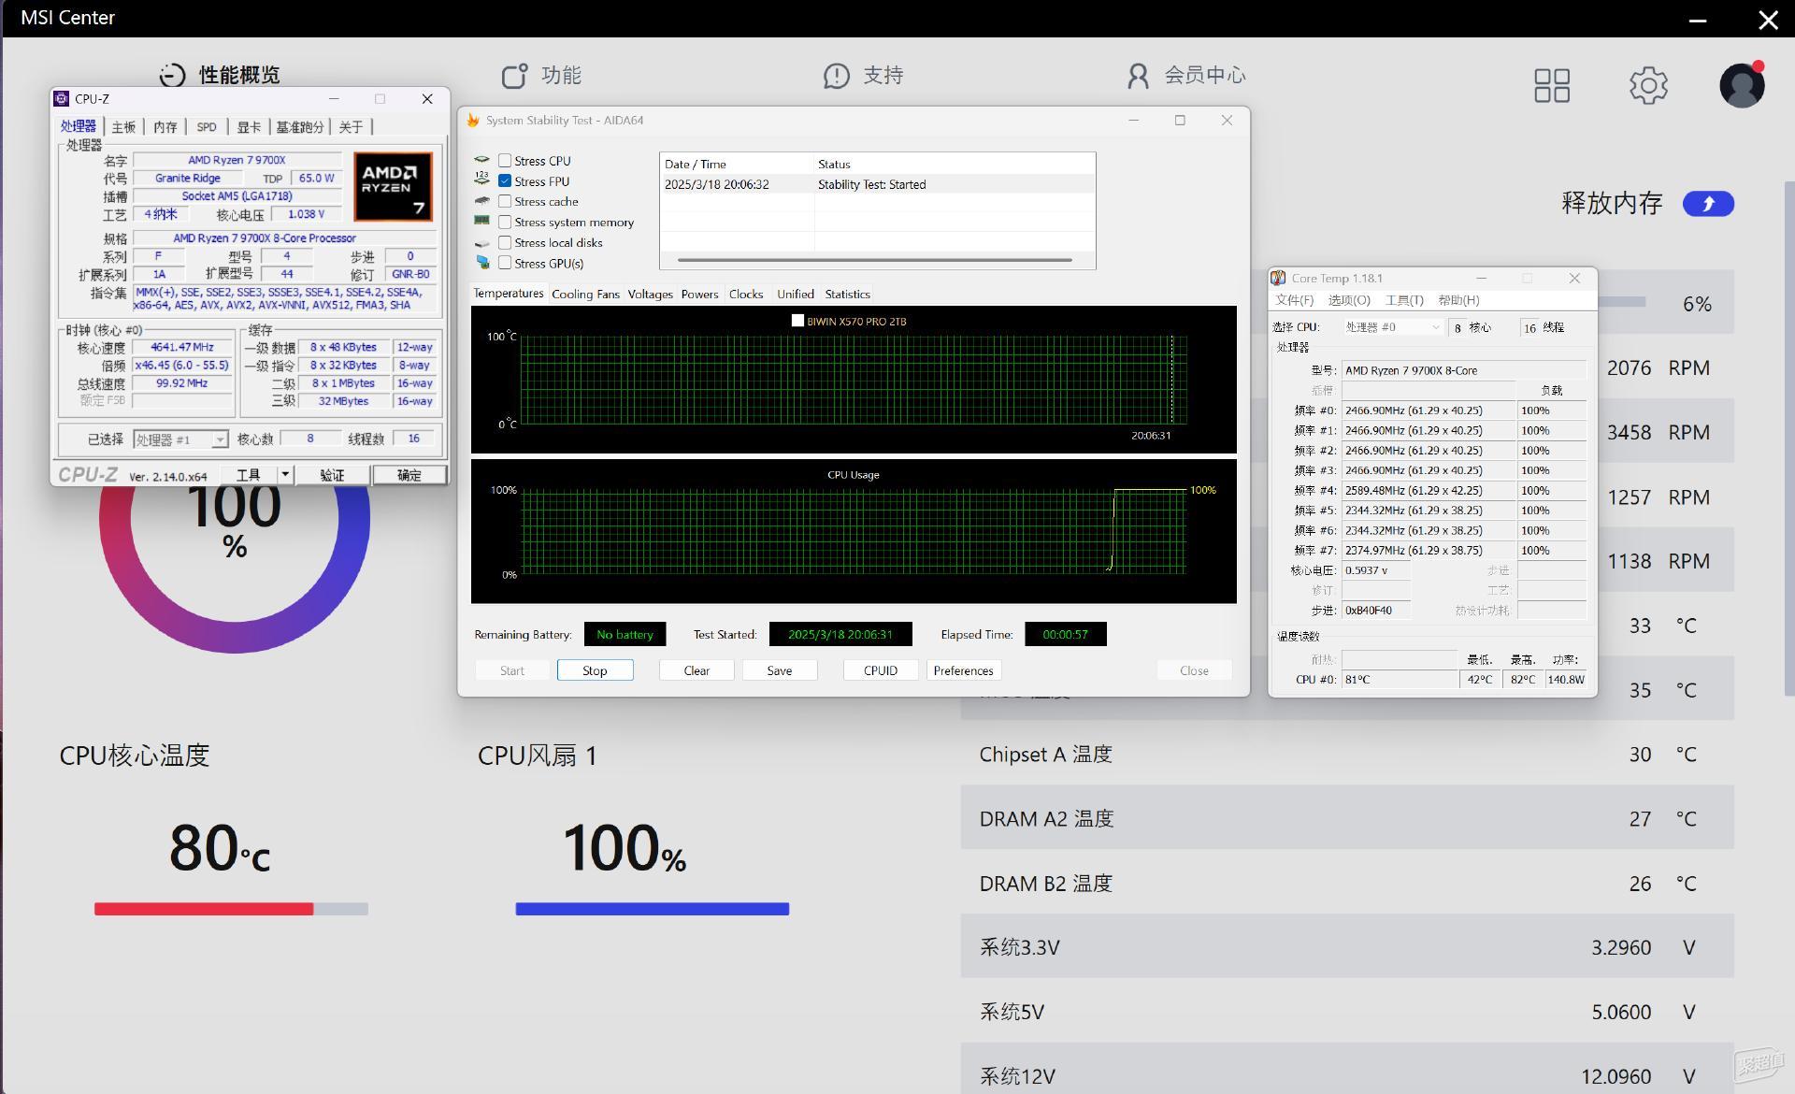Switch to AIDA64 Cooling Fans tab

(x=585, y=294)
